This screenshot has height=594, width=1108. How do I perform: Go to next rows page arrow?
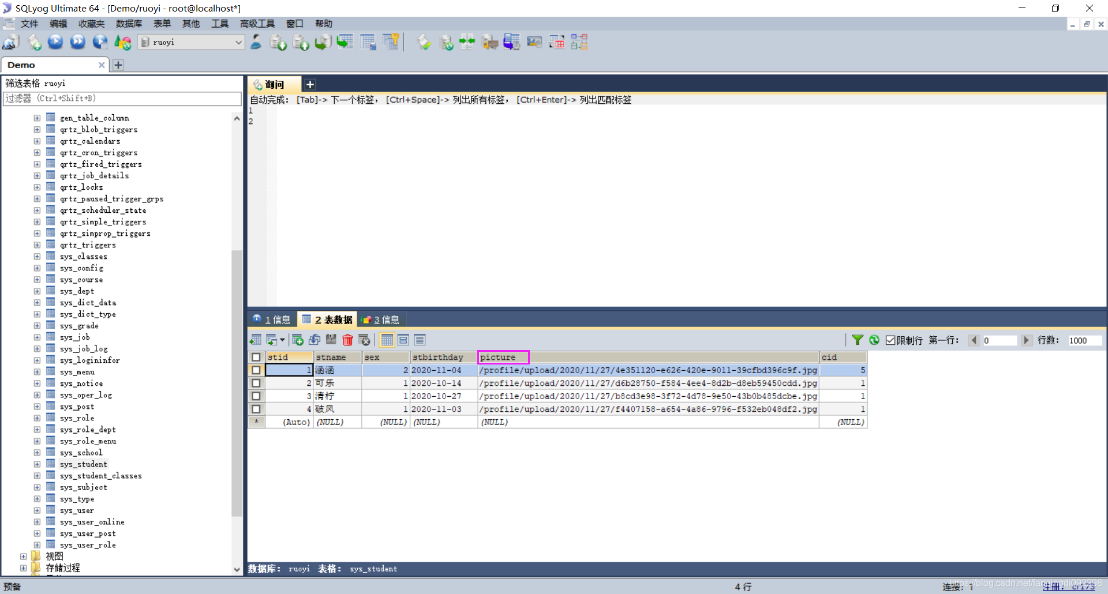[x=1026, y=340]
